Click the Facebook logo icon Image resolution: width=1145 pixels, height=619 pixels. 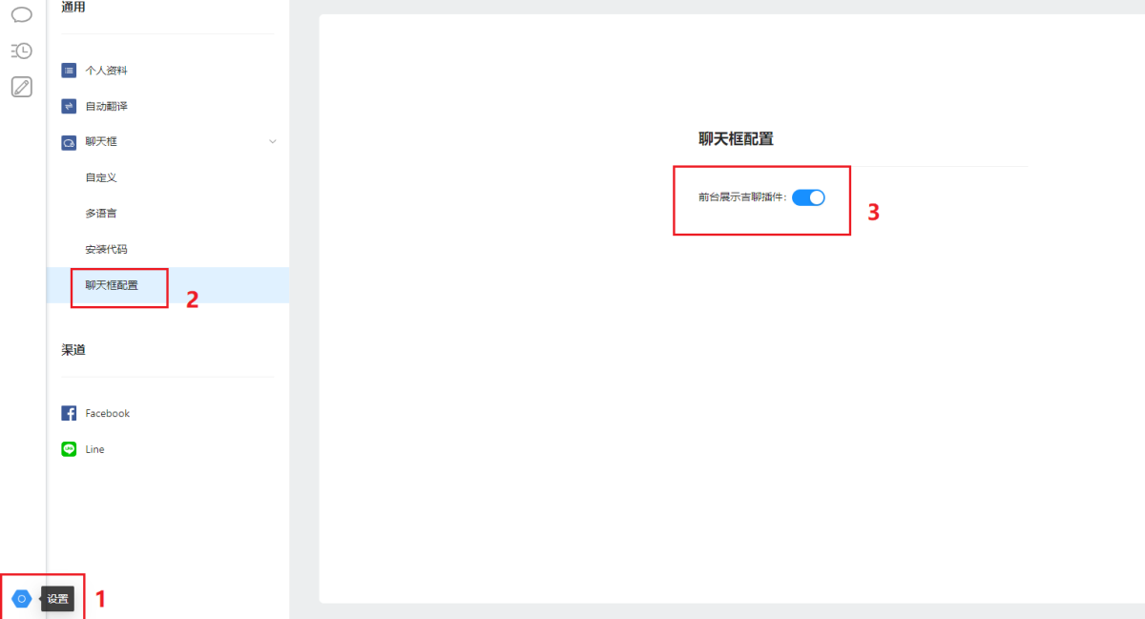(69, 413)
